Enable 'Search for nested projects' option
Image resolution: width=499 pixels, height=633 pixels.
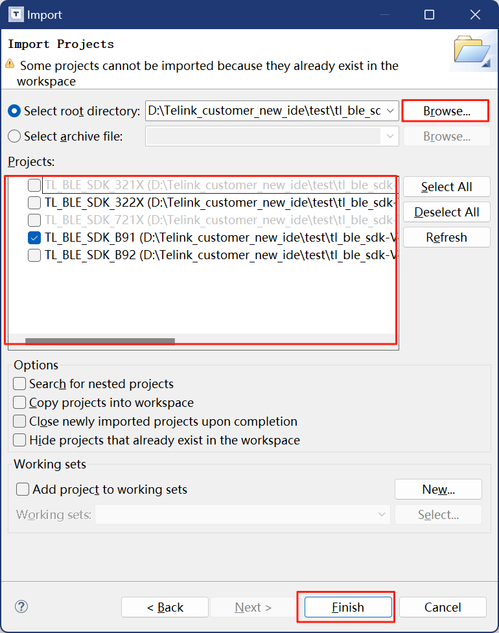[x=20, y=384]
